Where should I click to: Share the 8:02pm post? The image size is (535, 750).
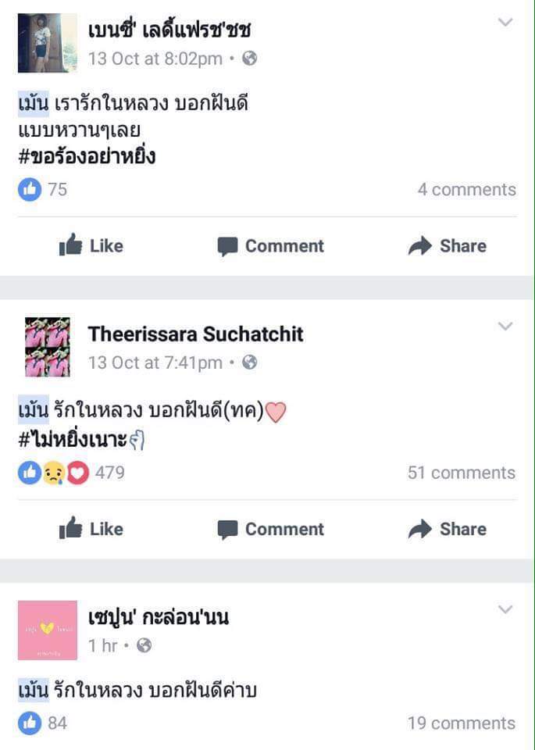[x=447, y=246]
